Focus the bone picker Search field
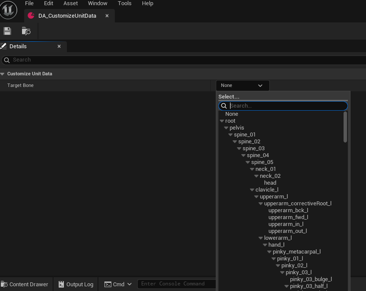Viewport: 366px width, 291px height. 283,106
